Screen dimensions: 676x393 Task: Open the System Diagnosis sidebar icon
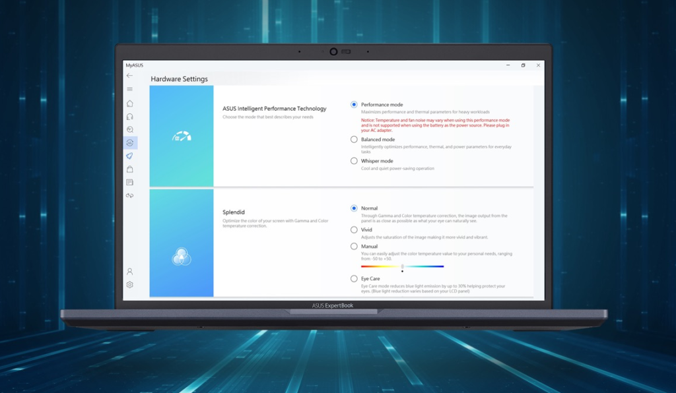(x=130, y=130)
